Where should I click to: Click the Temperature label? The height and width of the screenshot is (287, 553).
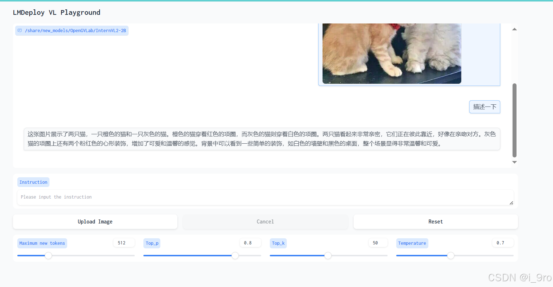[x=412, y=243]
